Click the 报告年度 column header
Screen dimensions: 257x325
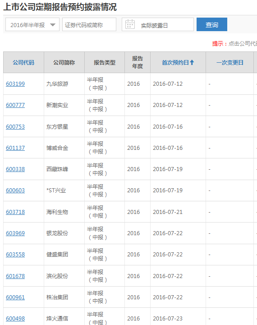138,62
